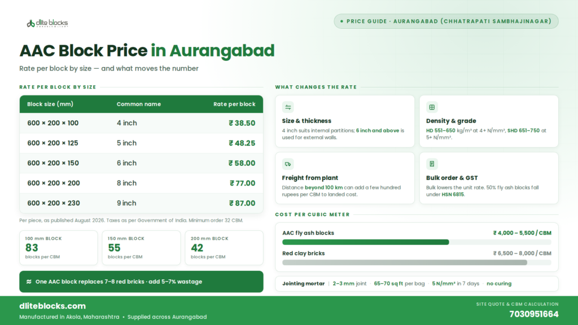Screen dimensions: 578x325
Task: Click the Density & grade grid icon
Action: pos(432,107)
